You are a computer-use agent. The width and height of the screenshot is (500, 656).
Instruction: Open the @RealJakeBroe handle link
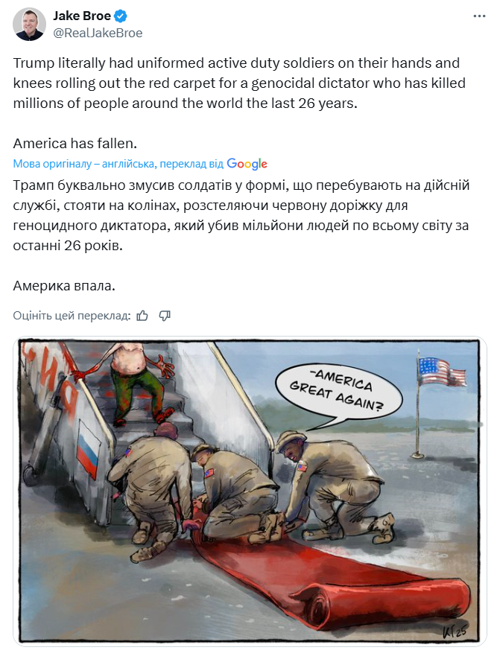tap(97, 33)
